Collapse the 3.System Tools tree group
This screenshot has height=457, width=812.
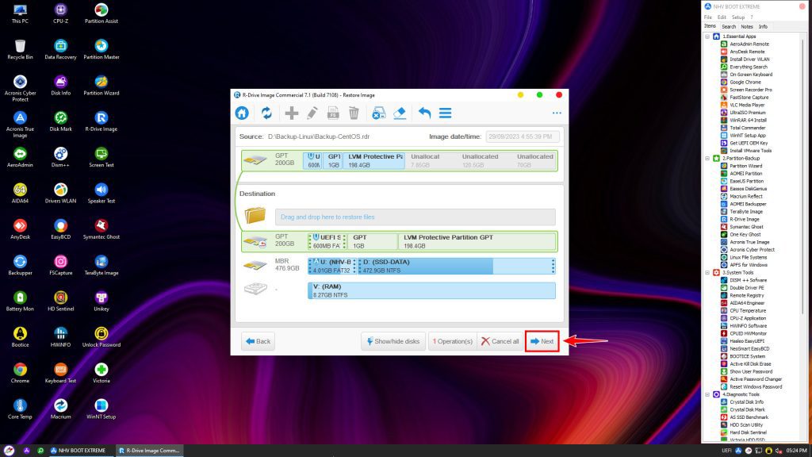(707, 273)
